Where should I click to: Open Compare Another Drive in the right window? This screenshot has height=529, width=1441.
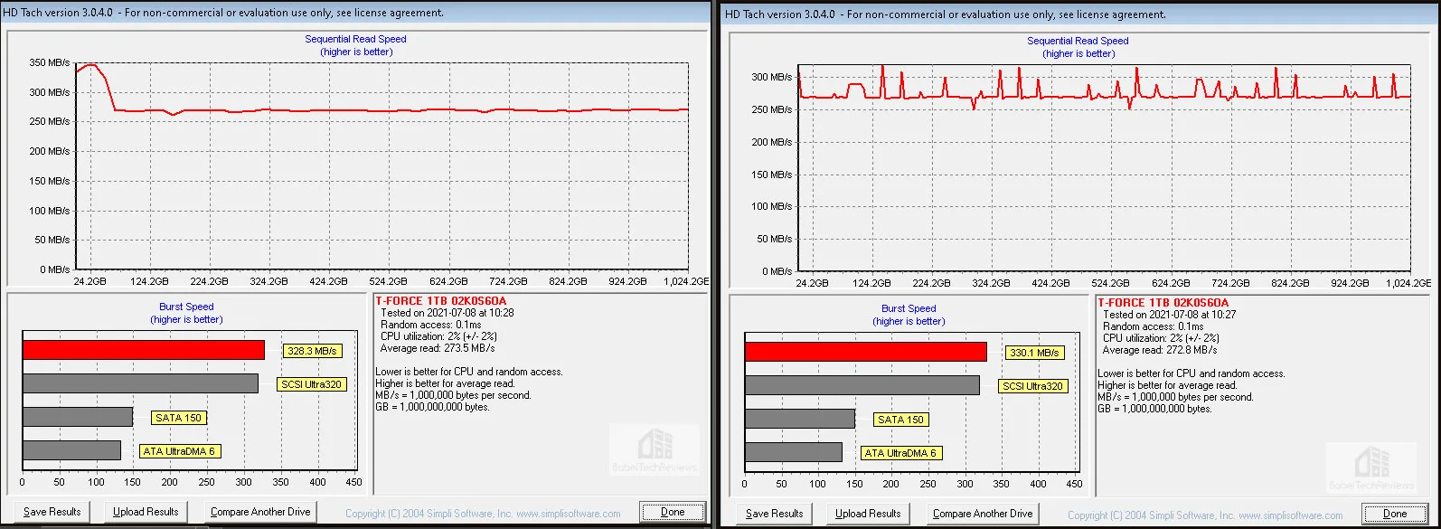coord(983,514)
